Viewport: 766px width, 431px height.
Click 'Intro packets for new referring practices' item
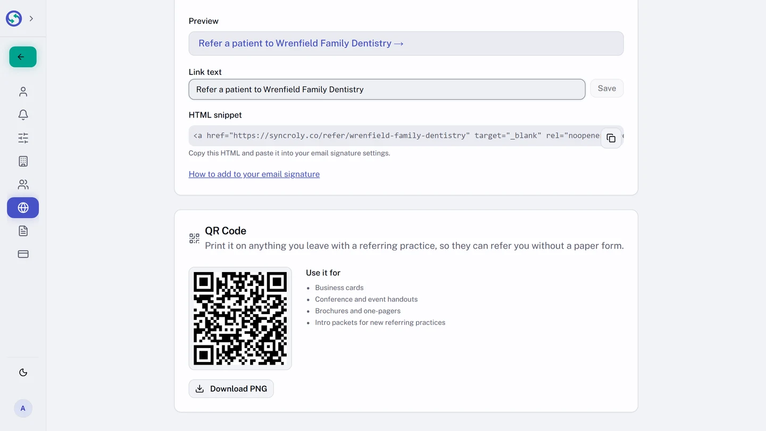[380, 323]
